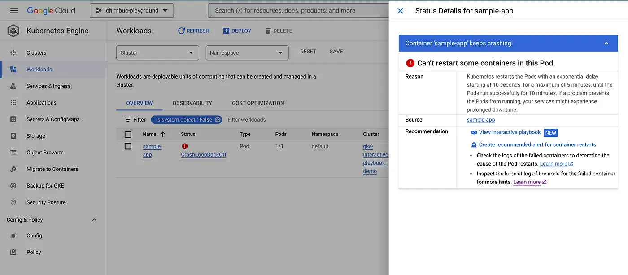Toggle the select-all checkbox in table header
The image size is (628, 275).
[x=128, y=135]
